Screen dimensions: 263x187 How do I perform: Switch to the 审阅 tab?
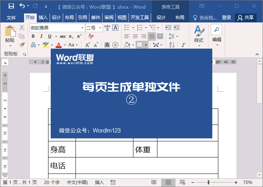tap(109, 17)
